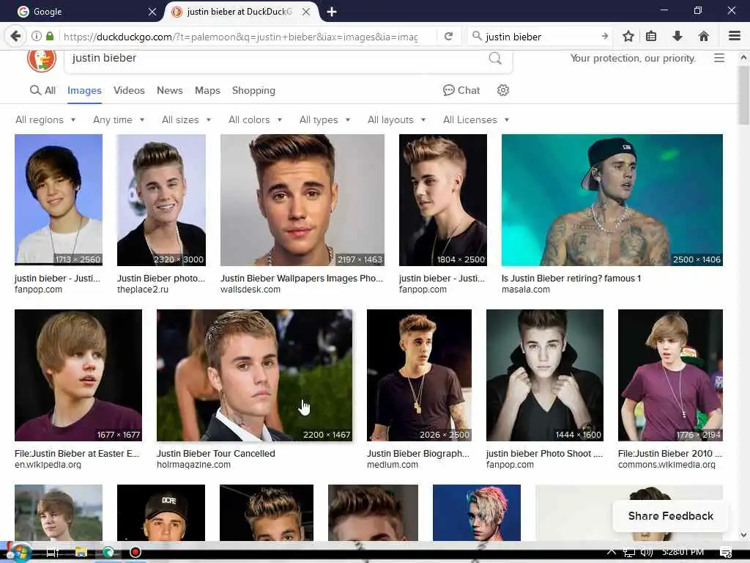Open the 1713 × 2560 fanpop thumbnail
The height and width of the screenshot is (563, 750).
pos(59,200)
